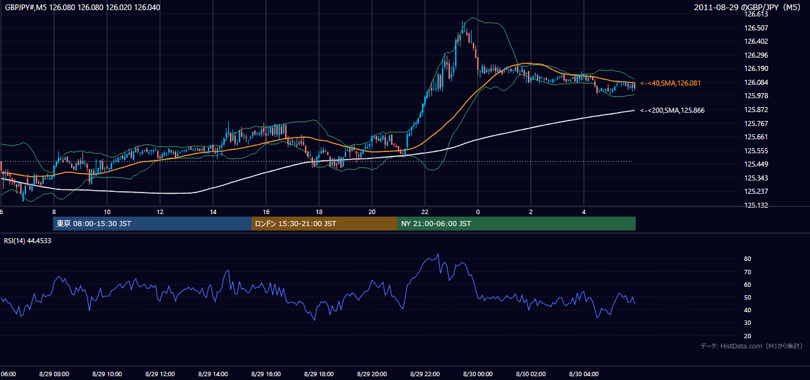Click hour tick 22 on the upper chart axis
The image size is (810, 380).
click(425, 212)
